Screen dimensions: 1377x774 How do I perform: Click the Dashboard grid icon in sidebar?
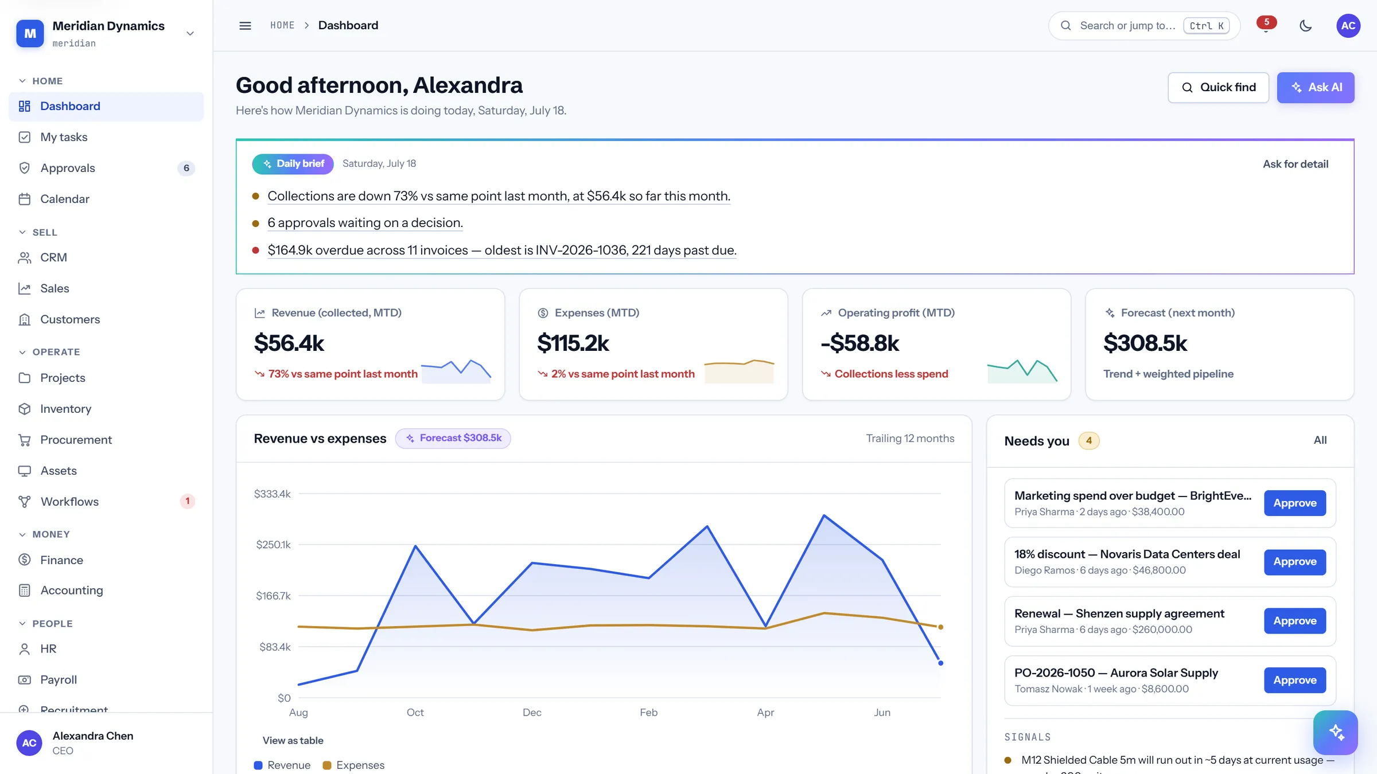point(24,106)
